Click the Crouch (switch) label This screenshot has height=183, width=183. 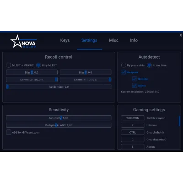pyautogui.click(x=156, y=140)
